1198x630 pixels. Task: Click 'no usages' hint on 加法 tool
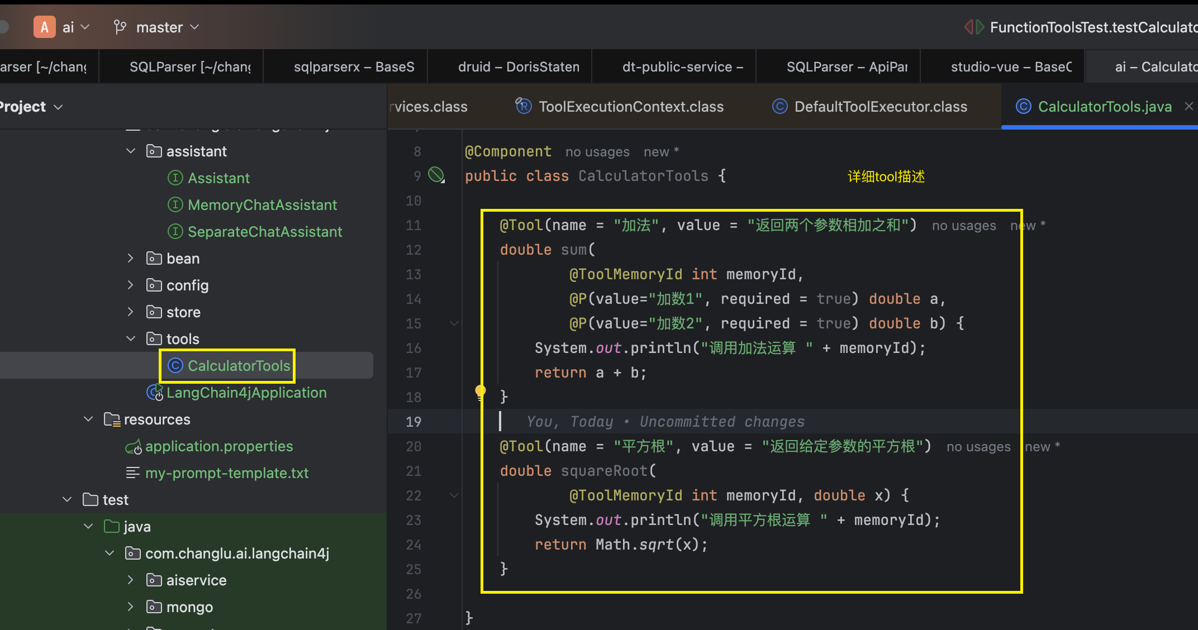964,226
